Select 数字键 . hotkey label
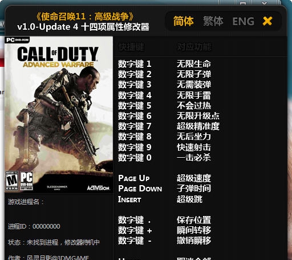The height and width of the screenshot is (260, 292). click(x=134, y=220)
